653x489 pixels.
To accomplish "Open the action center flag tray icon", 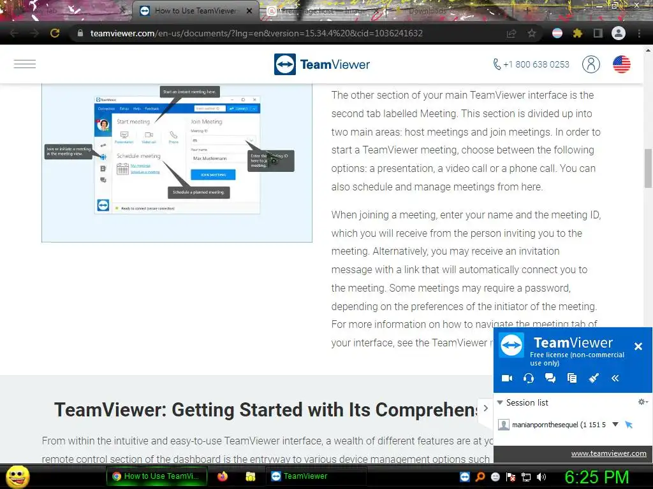I will [511, 477].
